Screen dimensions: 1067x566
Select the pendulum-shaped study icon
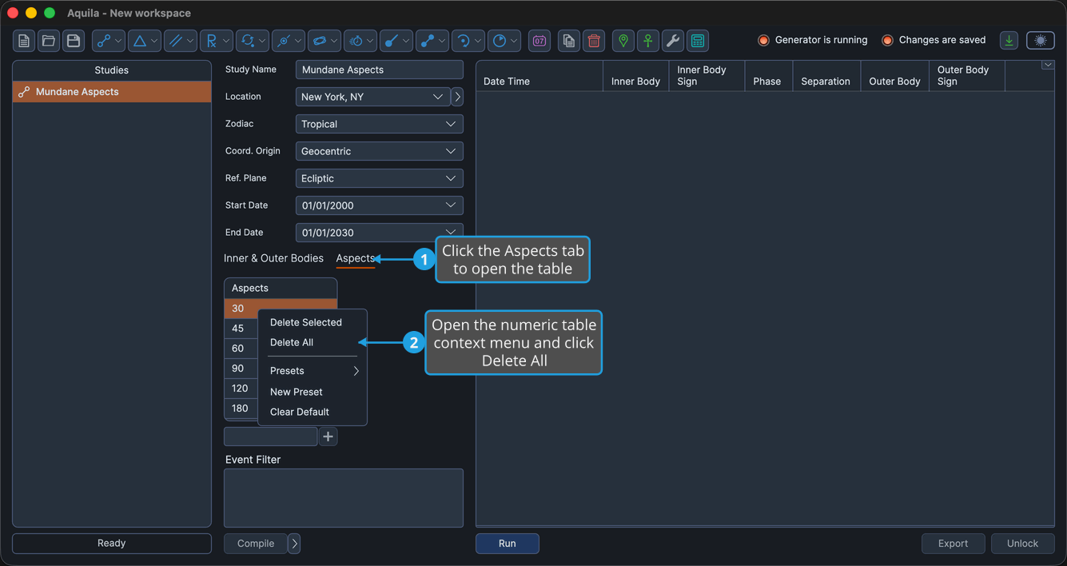coord(392,41)
